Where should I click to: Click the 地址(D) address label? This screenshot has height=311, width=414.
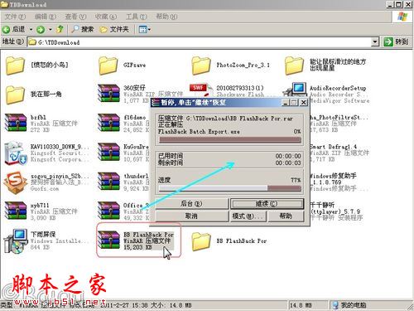pyautogui.click(x=12, y=42)
